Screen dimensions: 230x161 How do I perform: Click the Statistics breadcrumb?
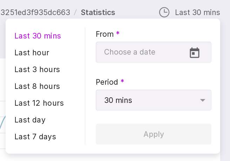pos(98,13)
